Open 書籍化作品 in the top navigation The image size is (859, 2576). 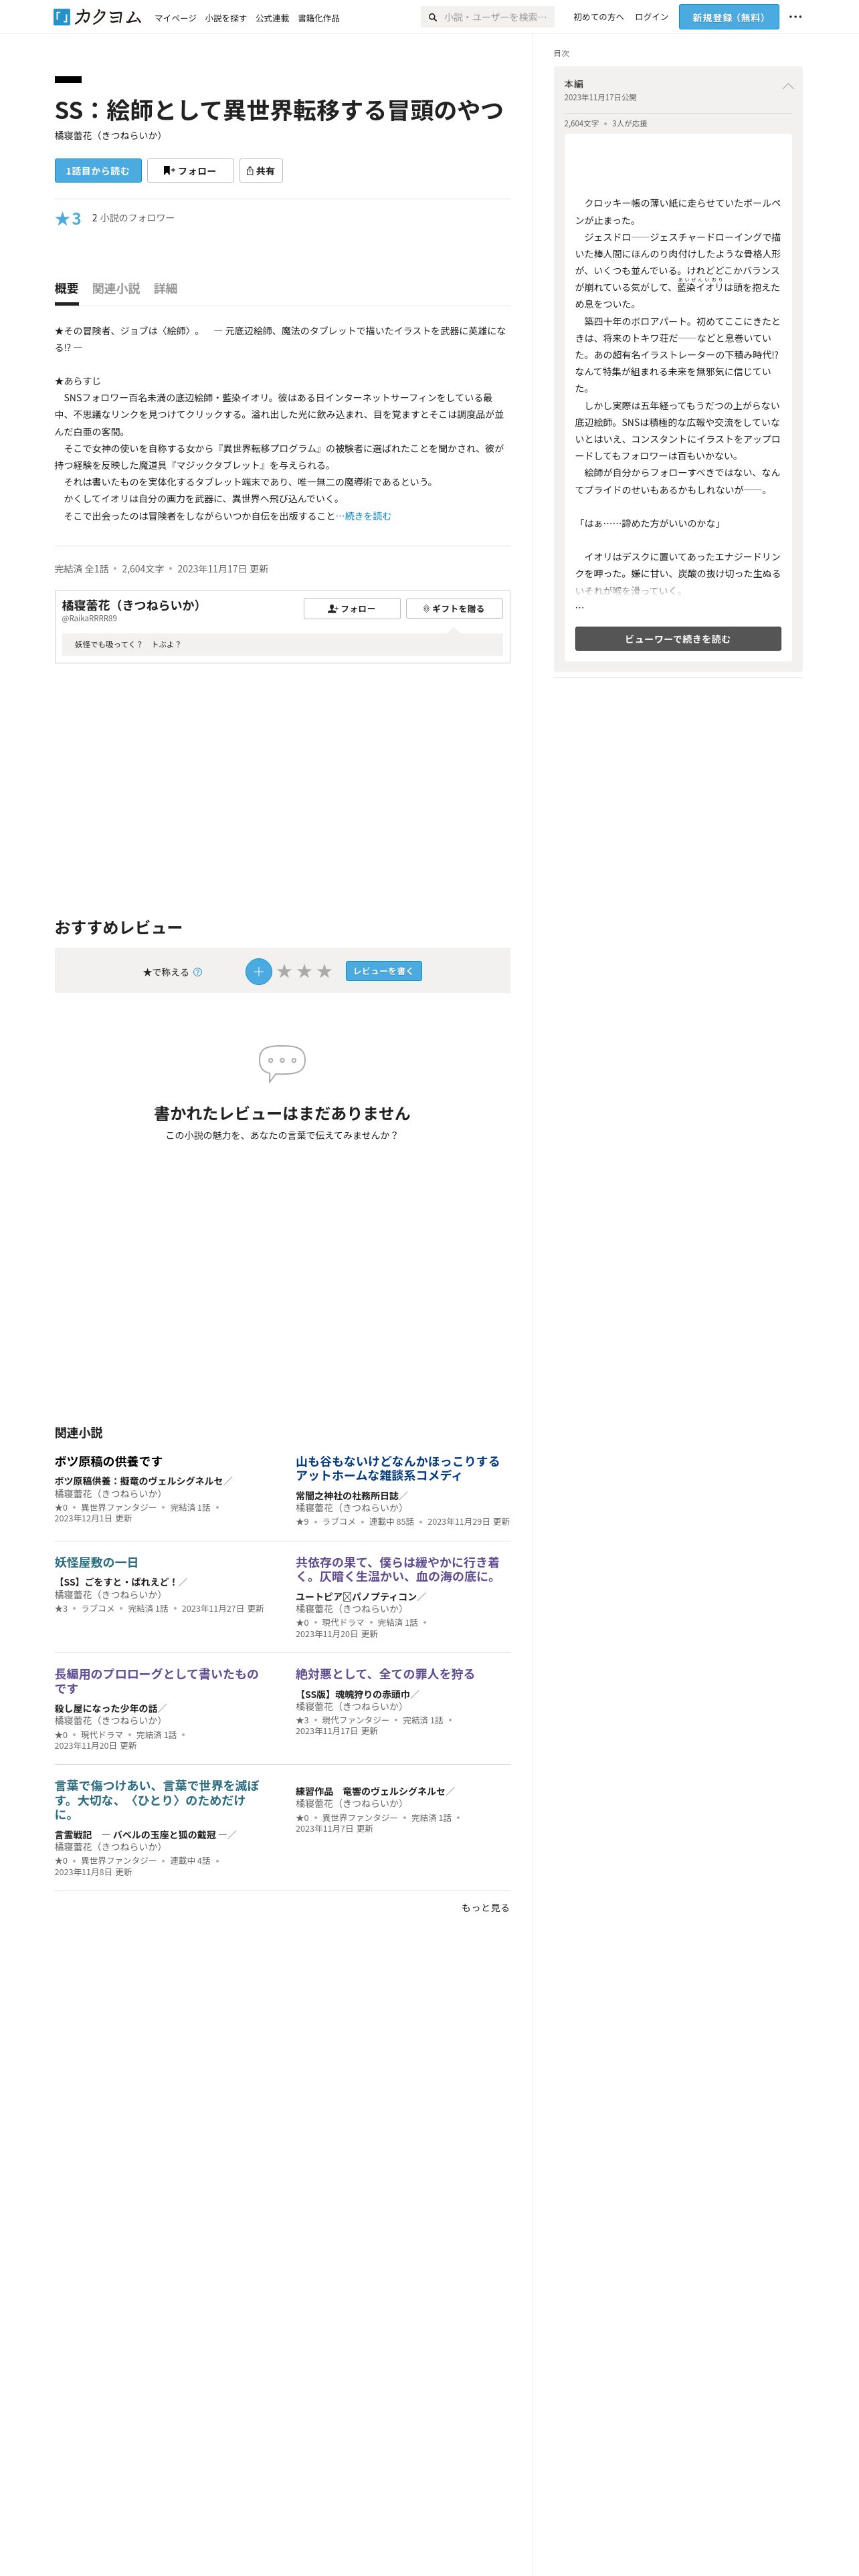[318, 18]
